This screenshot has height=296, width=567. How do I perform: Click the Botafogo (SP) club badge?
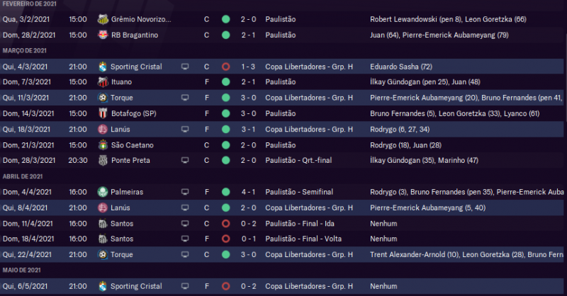point(103,113)
